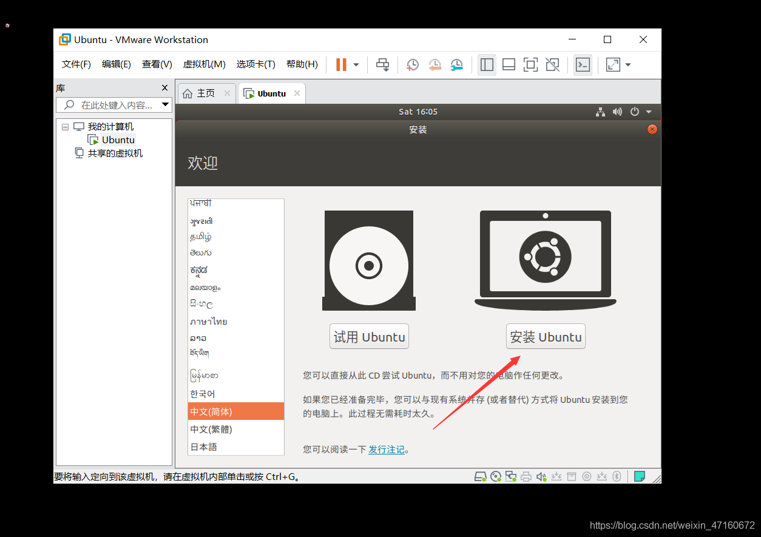Screen dimensions: 761x537
Task: Select မြန်မာစာ in the language list
Action: (236, 376)
